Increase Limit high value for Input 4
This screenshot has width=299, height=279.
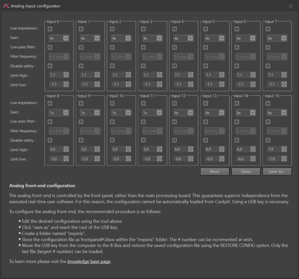click(191, 74)
